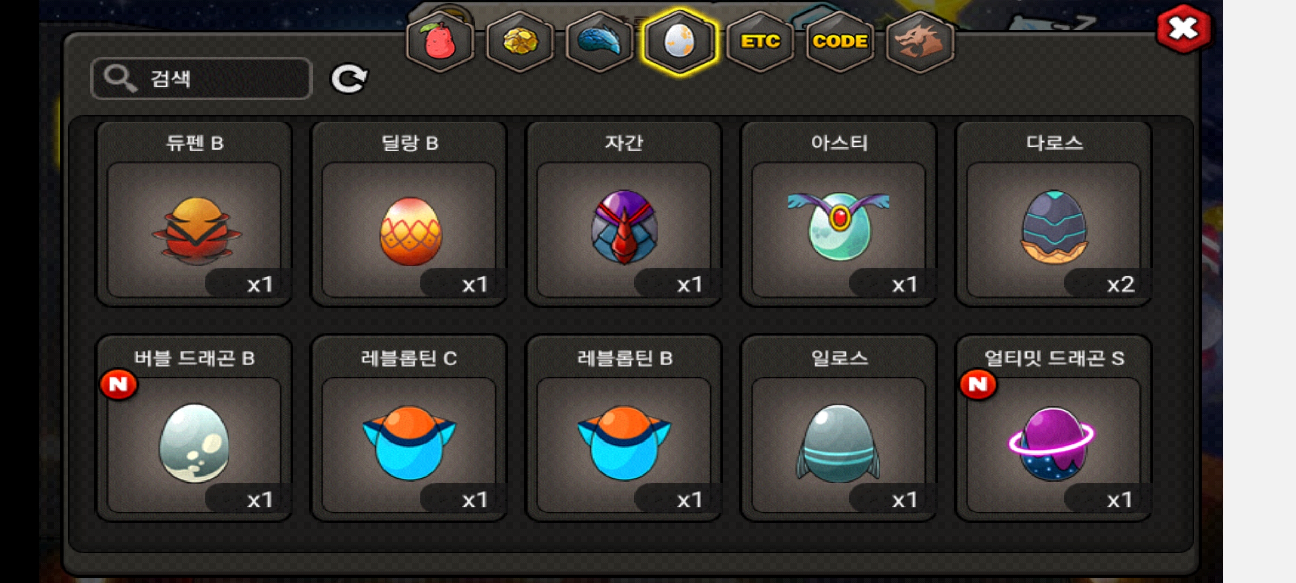The image size is (1296, 583).
Task: Select the 듀펜 B egg
Action: pos(194,214)
